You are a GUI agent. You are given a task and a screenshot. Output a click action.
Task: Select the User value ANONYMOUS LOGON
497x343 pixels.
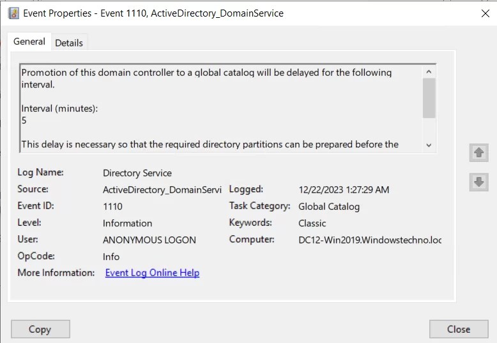(x=149, y=240)
